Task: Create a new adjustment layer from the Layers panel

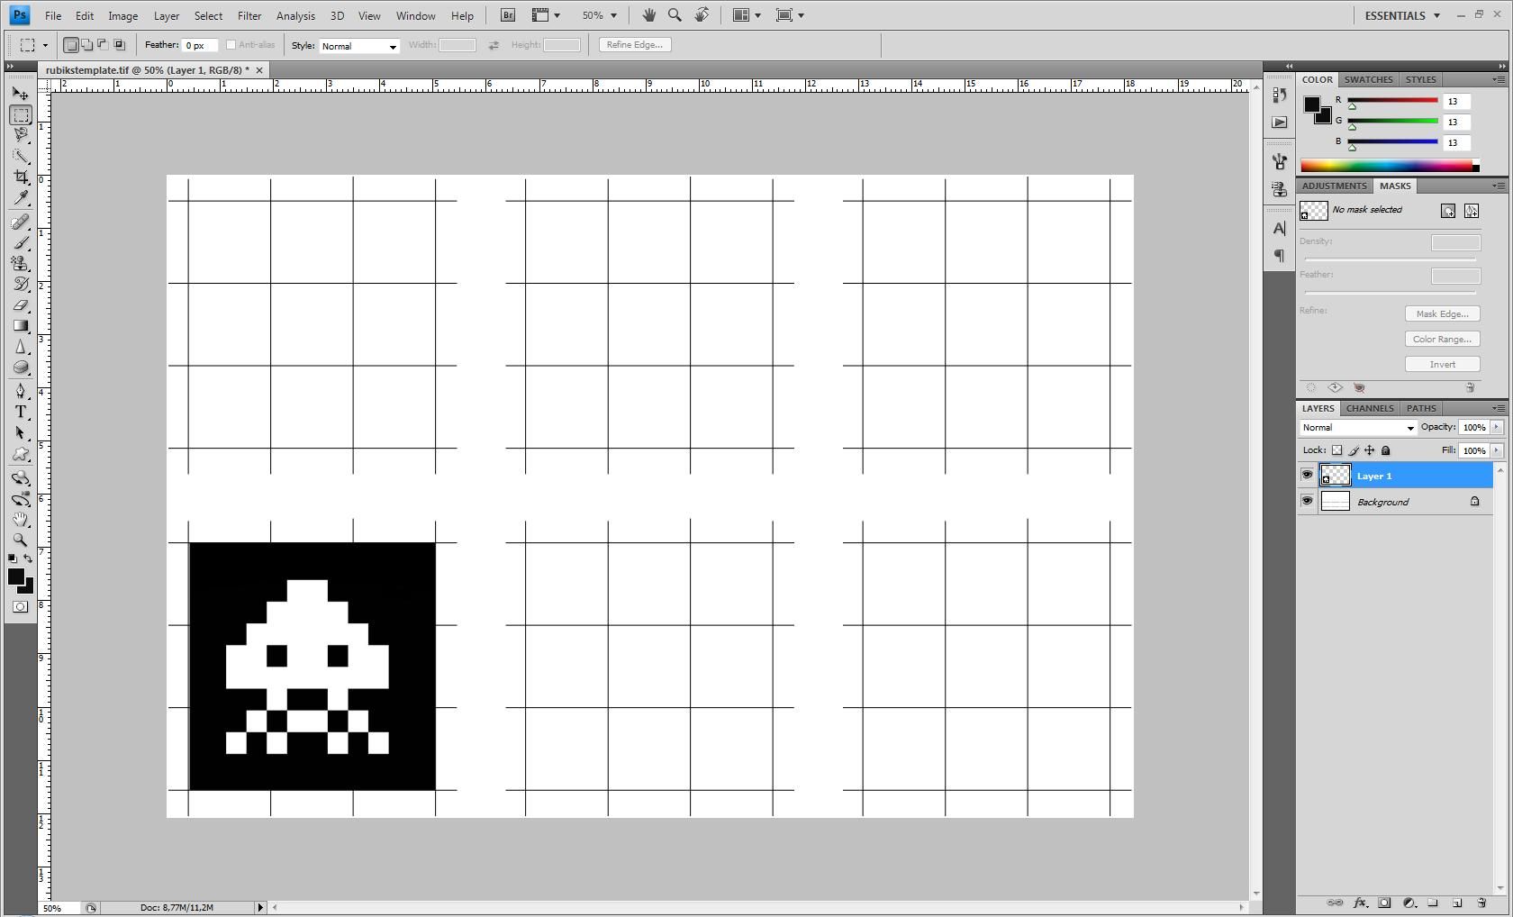Action: pyautogui.click(x=1409, y=903)
